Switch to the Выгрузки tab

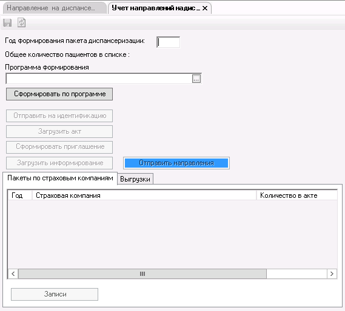point(135,179)
